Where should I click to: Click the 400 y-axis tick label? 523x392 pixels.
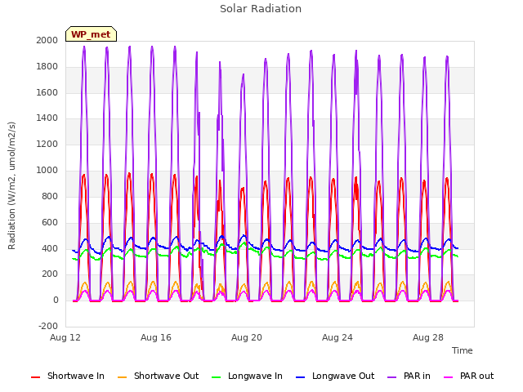tap(50, 248)
